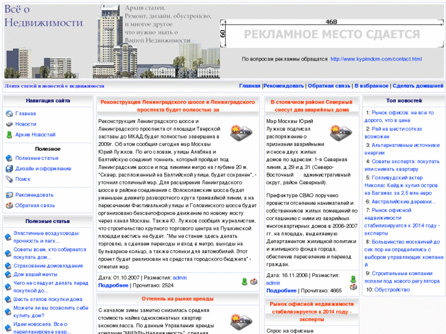Click the mail icon under район Северный article
Image resolution: width=446 pixels, height=334 pixels.
(353, 287)
